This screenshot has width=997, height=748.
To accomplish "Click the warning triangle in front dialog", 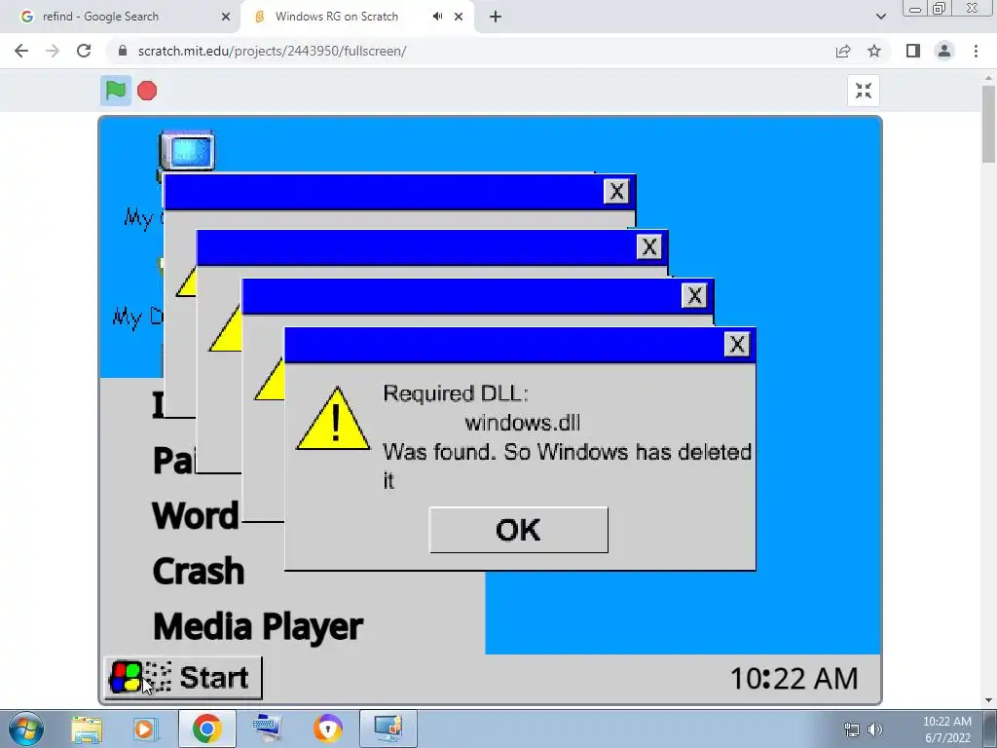I will 333,419.
